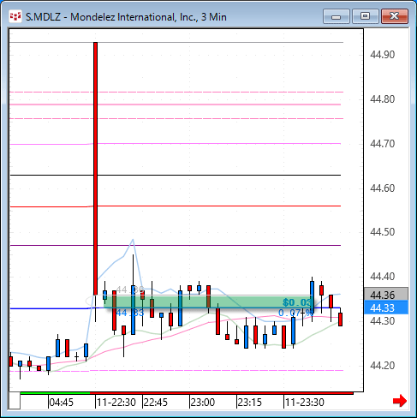The image size is (417, 418).
Task: Click the green session bar segment at bottom
Action: click(x=55, y=393)
